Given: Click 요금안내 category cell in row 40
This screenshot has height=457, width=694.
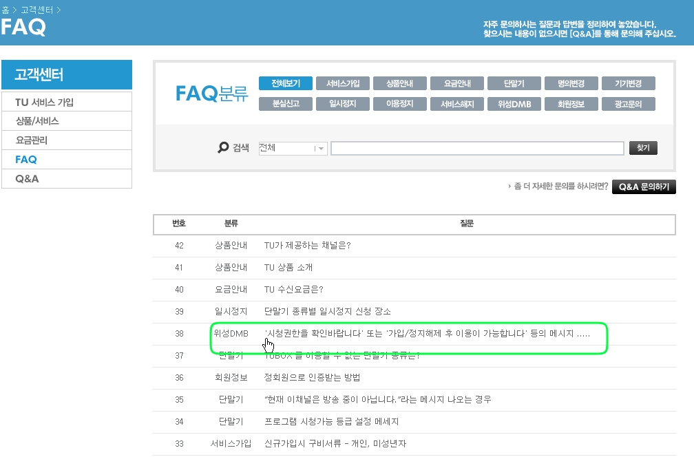Looking at the screenshot, I should (231, 290).
